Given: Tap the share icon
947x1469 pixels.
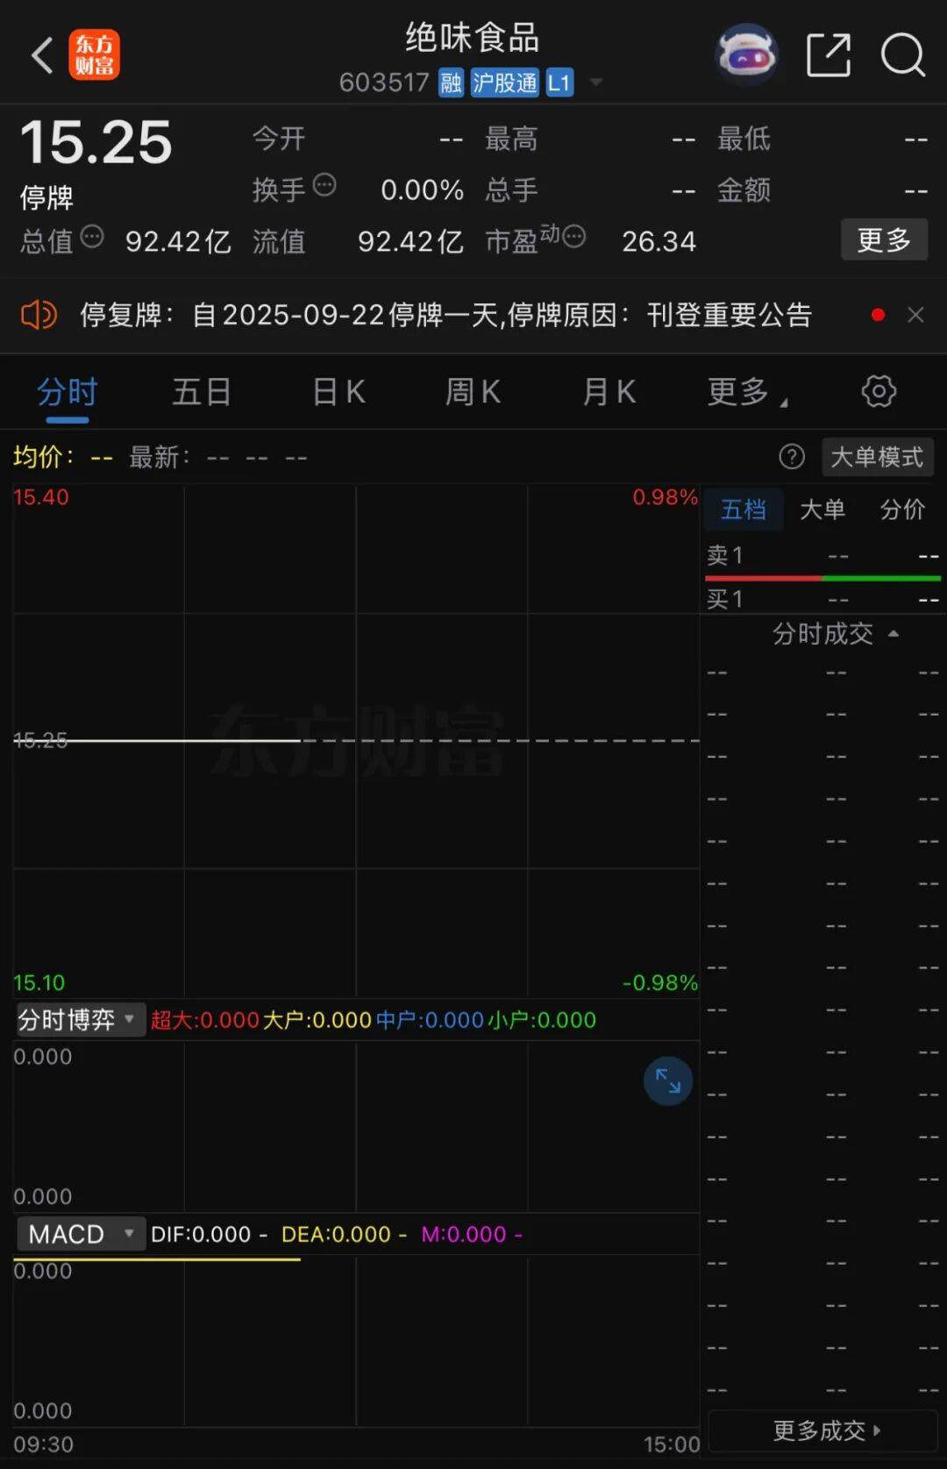Looking at the screenshot, I should tap(828, 55).
